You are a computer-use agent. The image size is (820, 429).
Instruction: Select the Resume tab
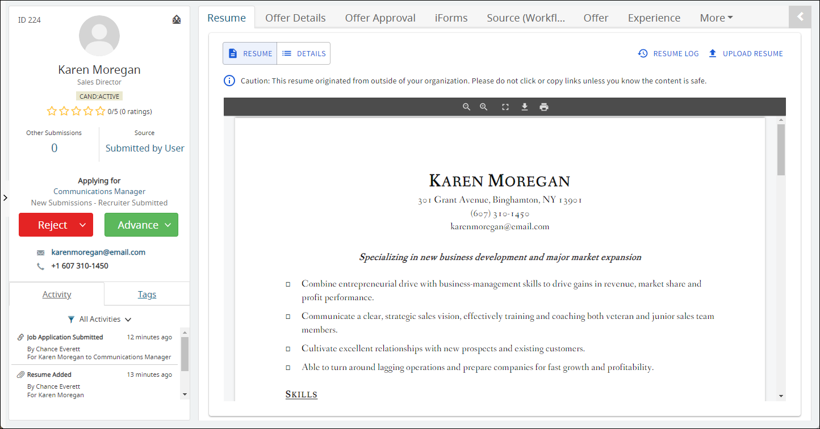[x=227, y=18]
